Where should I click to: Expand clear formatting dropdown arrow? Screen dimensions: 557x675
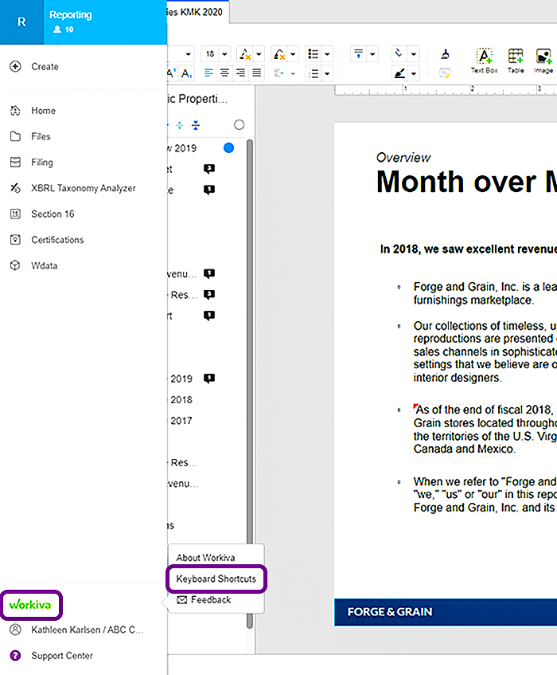pyautogui.click(x=259, y=54)
